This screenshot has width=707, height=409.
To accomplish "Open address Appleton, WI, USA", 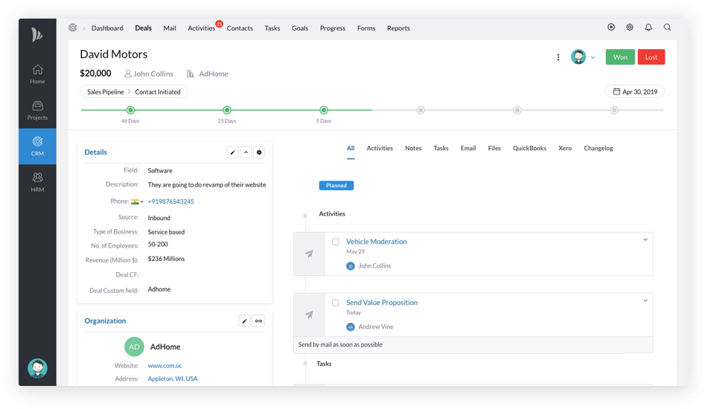I will click(173, 379).
